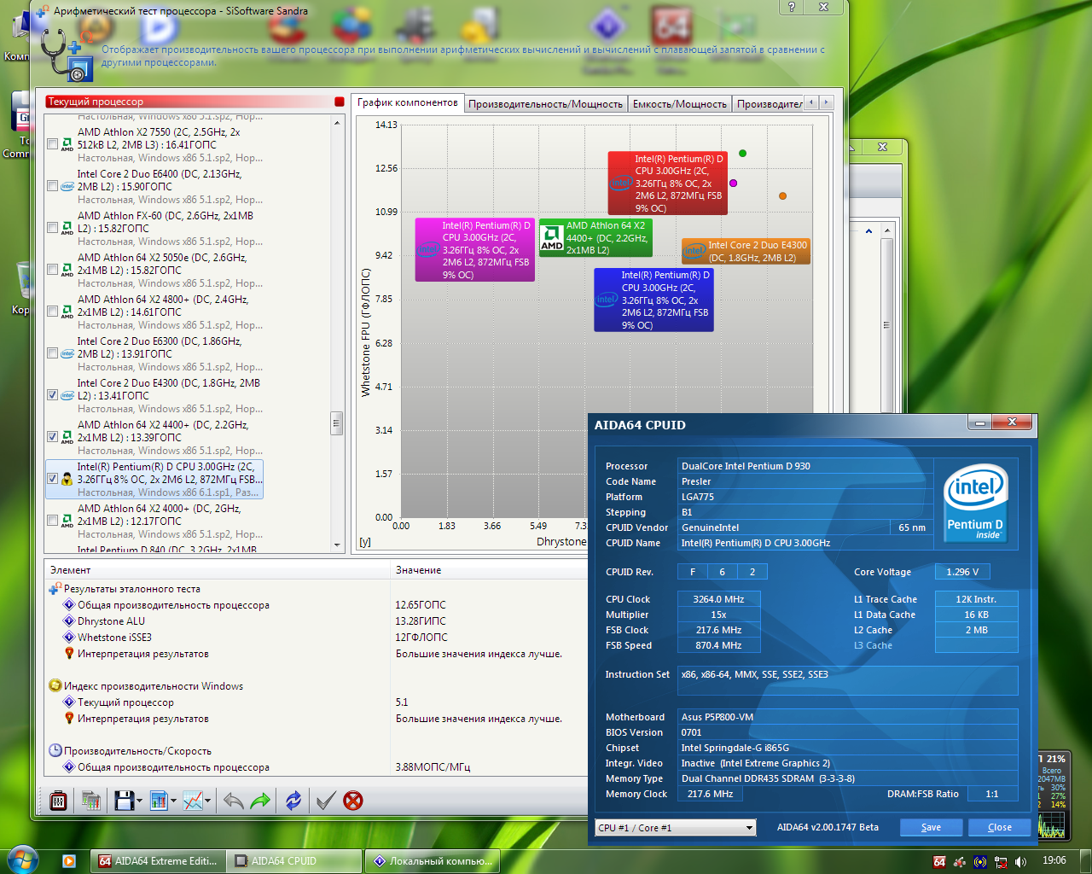Click the Значение column header
Image resolution: width=1092 pixels, height=874 pixels.
click(x=489, y=569)
